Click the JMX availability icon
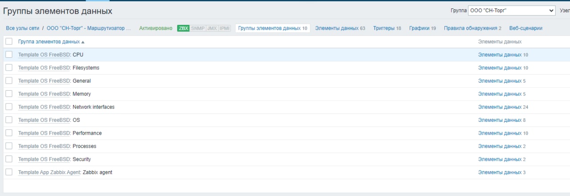 coord(212,28)
